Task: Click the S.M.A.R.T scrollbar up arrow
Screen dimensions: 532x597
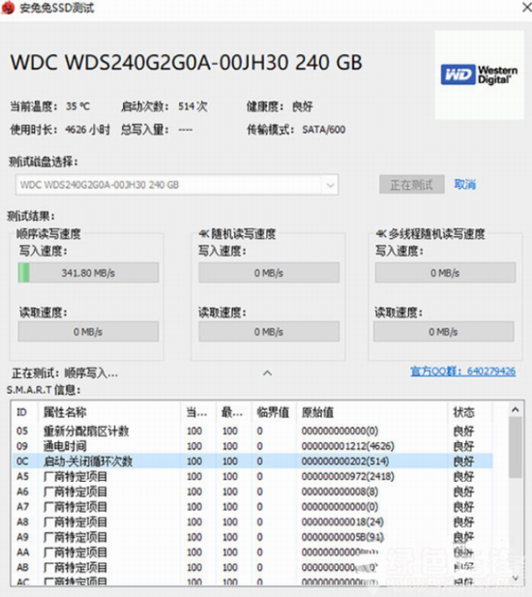Action: pos(516,409)
